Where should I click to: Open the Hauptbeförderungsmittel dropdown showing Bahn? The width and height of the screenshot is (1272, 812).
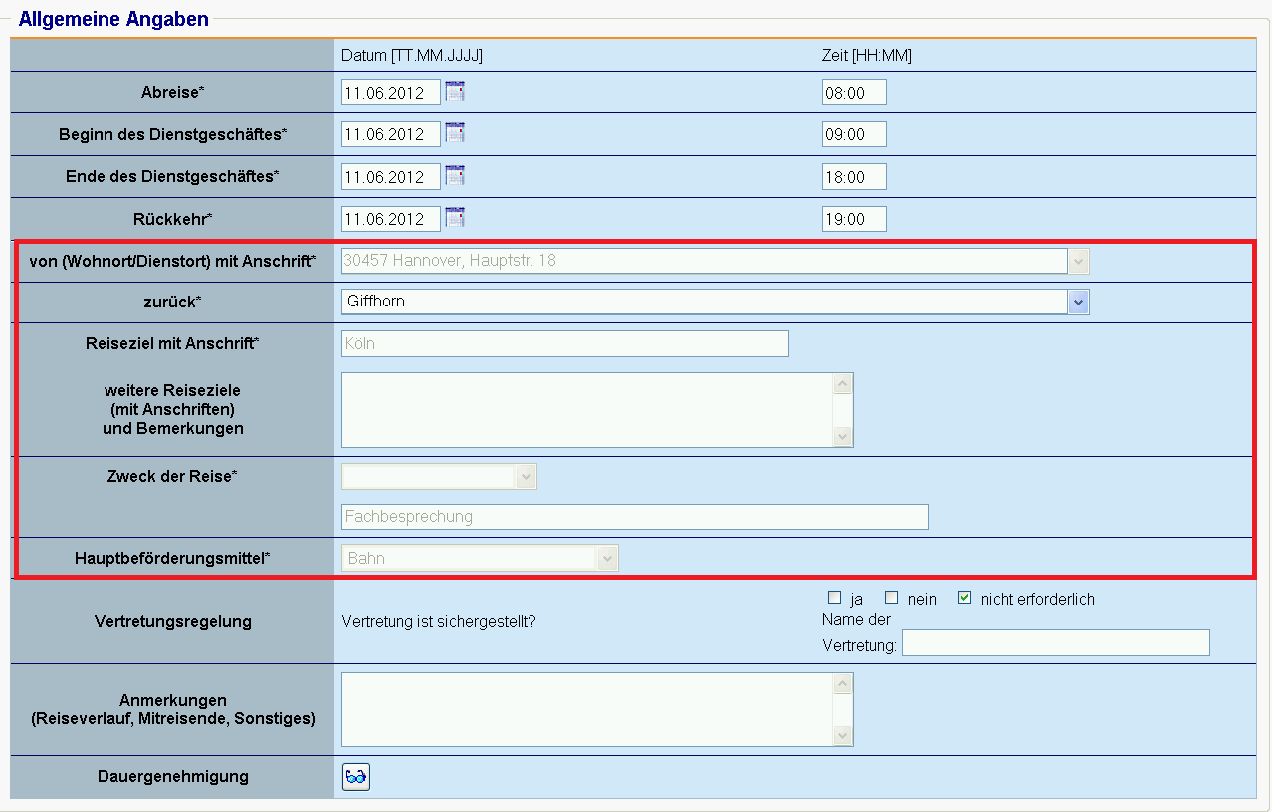[607, 559]
